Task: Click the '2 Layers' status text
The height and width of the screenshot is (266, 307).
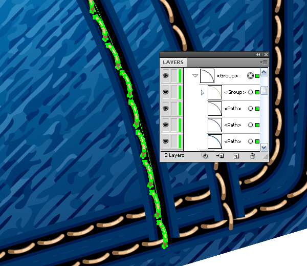Action: tap(174, 155)
